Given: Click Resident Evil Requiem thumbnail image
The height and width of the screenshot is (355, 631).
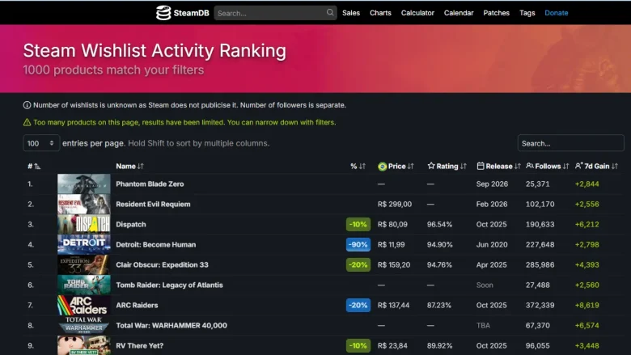Looking at the screenshot, I should 83,204.
